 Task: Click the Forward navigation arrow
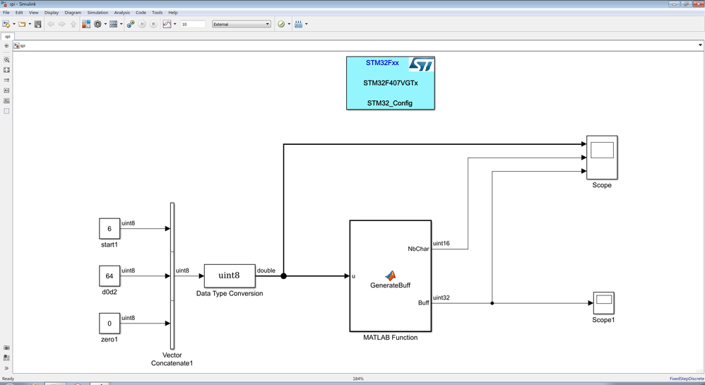tap(62, 24)
